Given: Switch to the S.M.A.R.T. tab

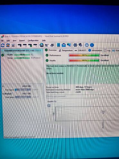Looking at the screenshot, I should coord(80,50).
